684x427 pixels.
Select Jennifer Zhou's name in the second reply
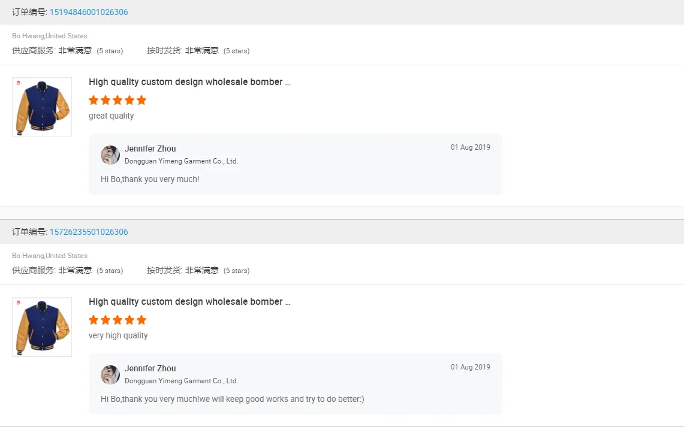point(150,368)
